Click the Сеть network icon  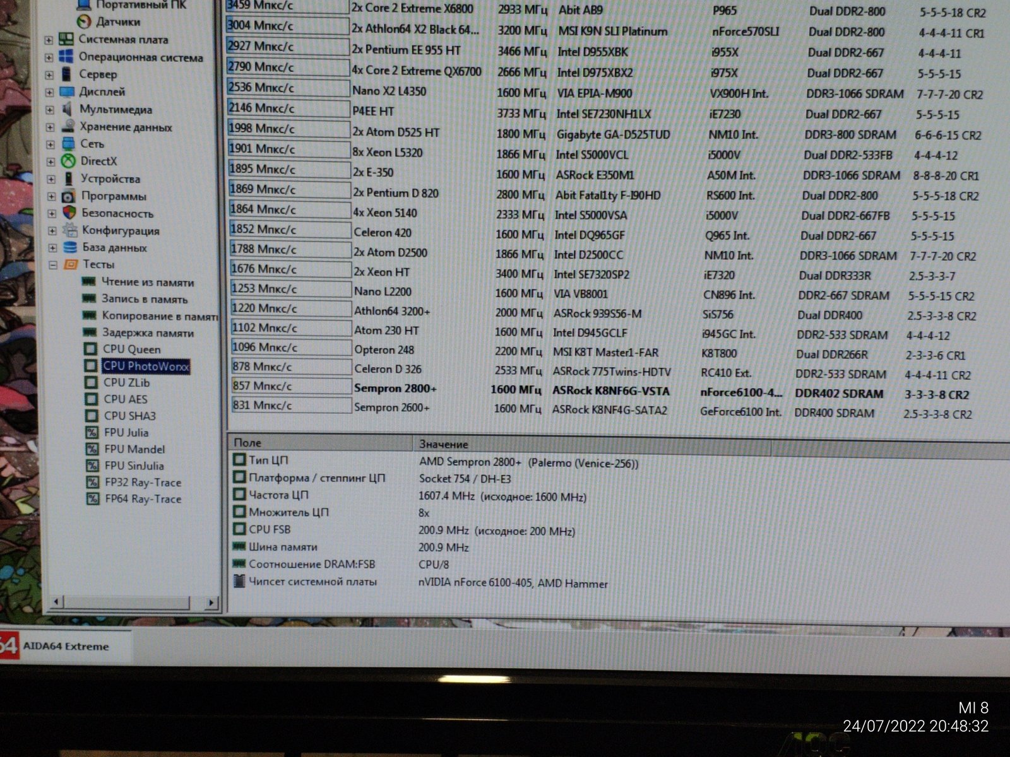68,144
